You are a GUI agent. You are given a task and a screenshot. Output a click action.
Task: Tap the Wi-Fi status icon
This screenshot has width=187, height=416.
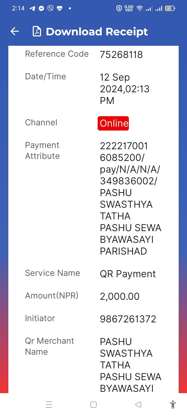[x=140, y=8]
